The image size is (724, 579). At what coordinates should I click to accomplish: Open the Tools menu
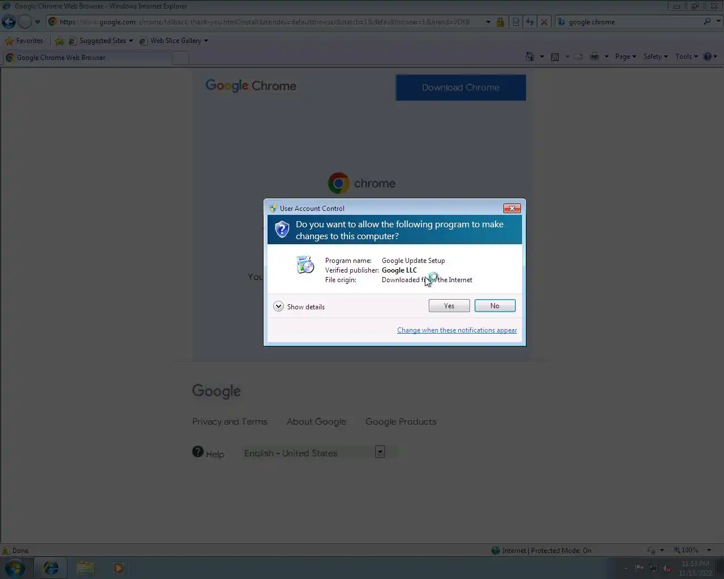click(x=686, y=57)
